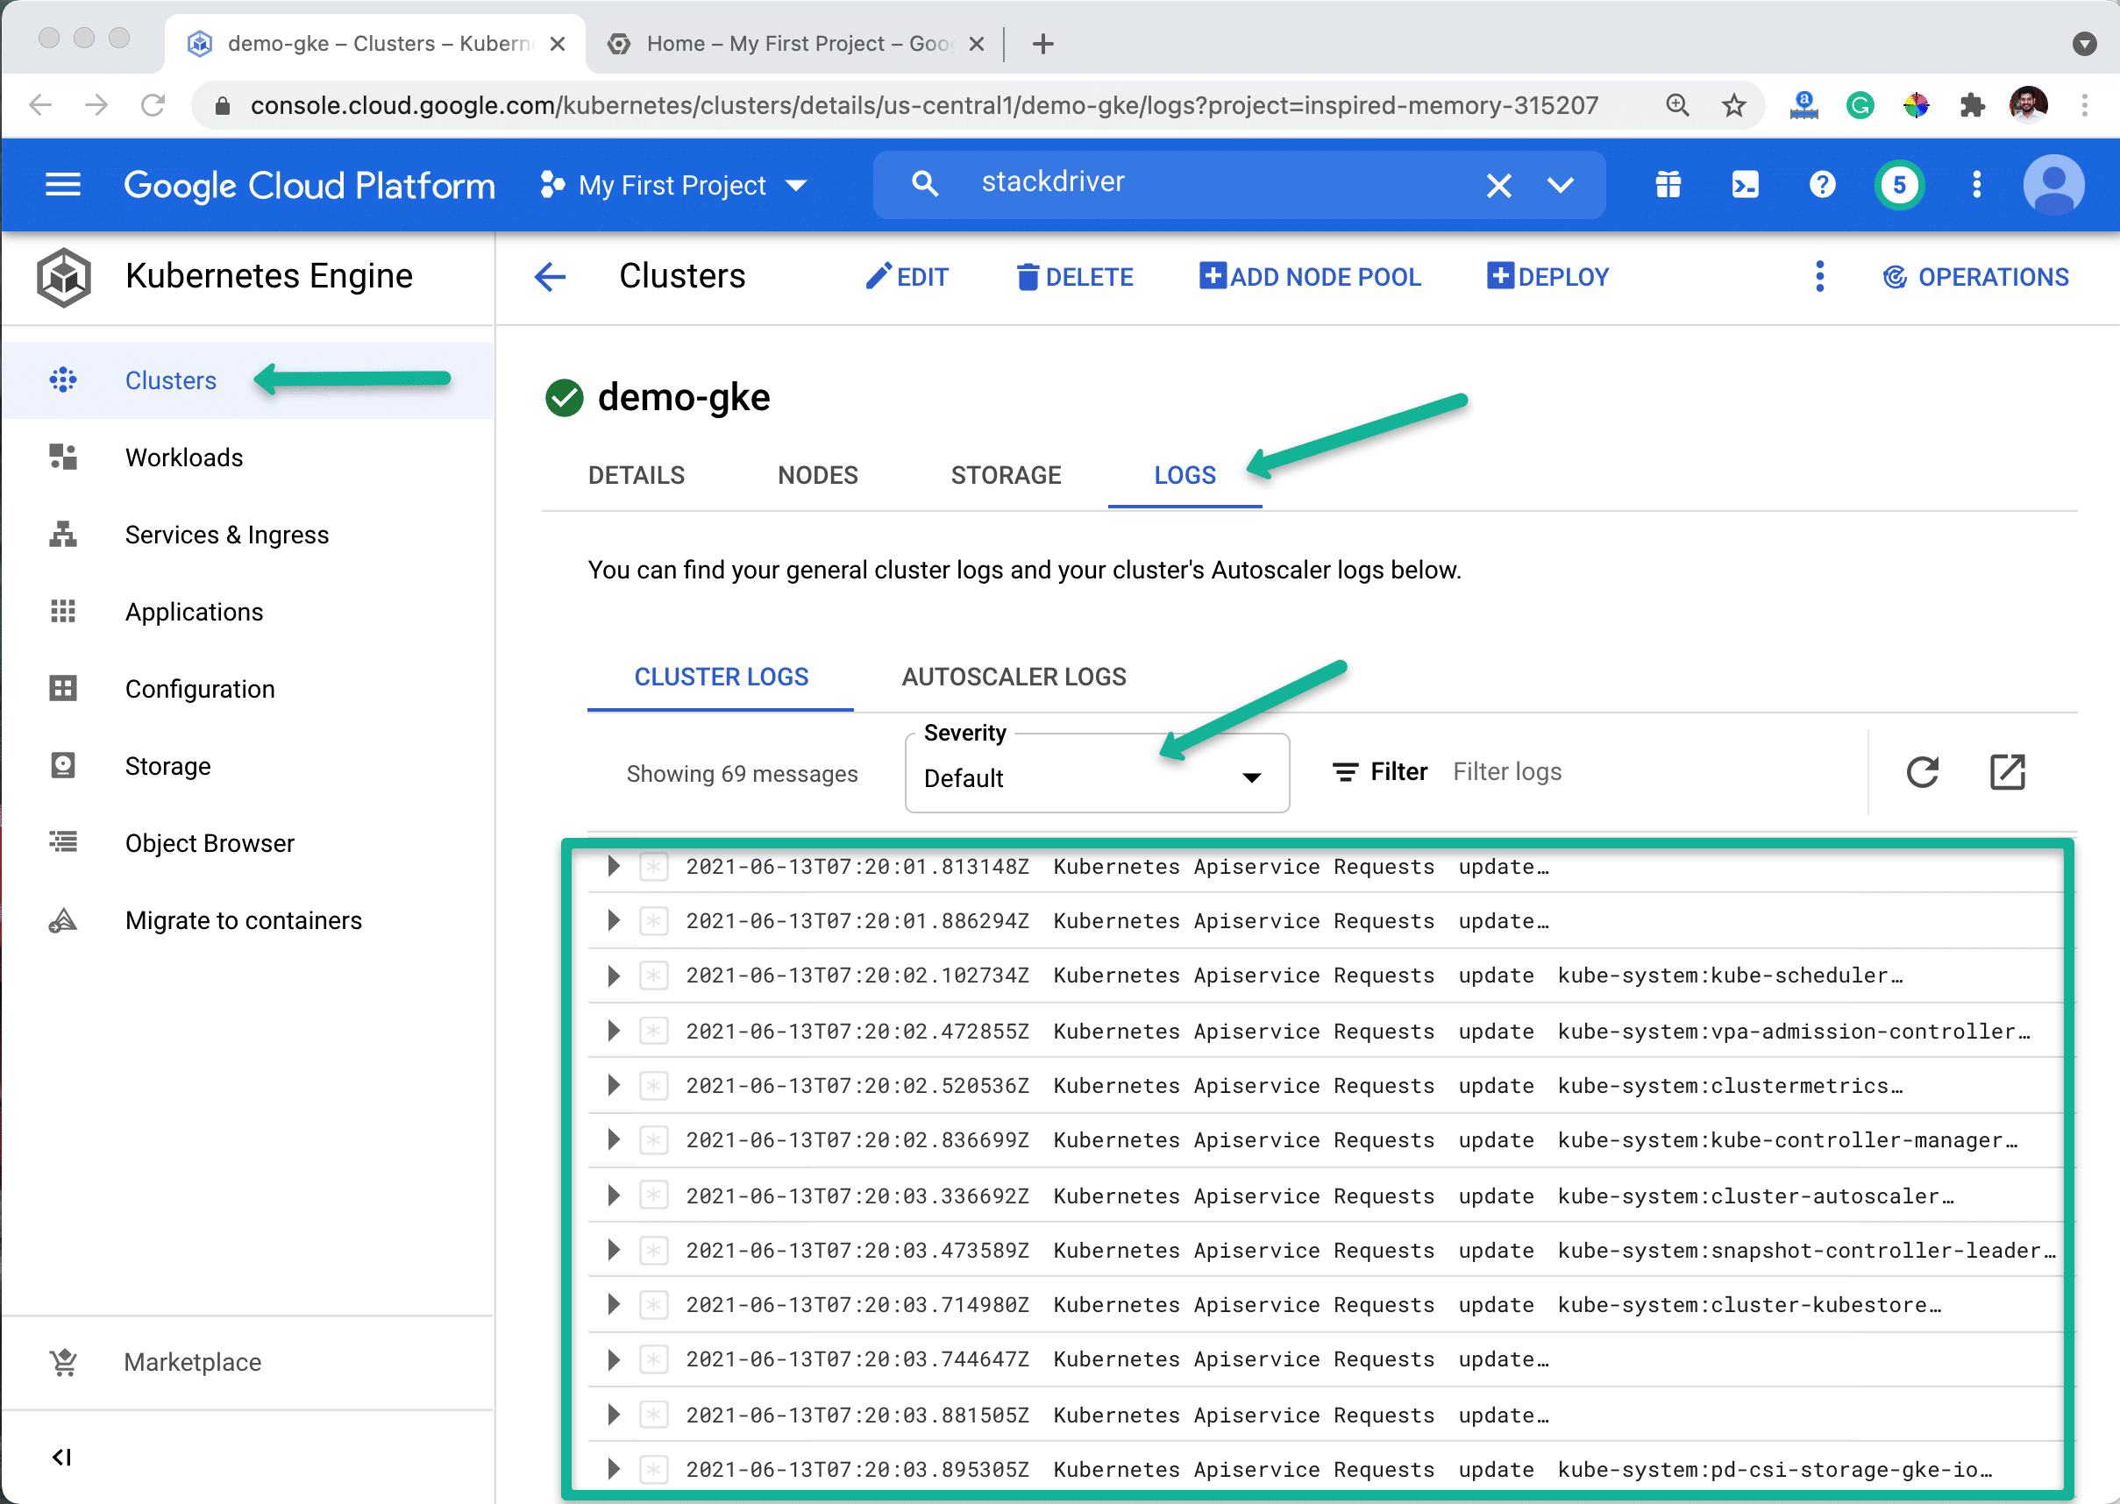This screenshot has height=1504, width=2120.
Task: Open the AUTOSCALER LOGS tab
Action: coord(1014,677)
